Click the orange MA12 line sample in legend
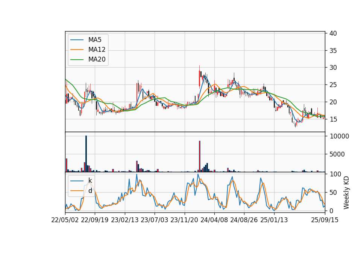This screenshot has width=361, height=259. (77, 50)
